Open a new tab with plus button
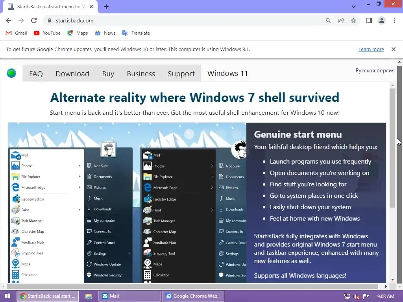403x302 pixels. [106, 7]
